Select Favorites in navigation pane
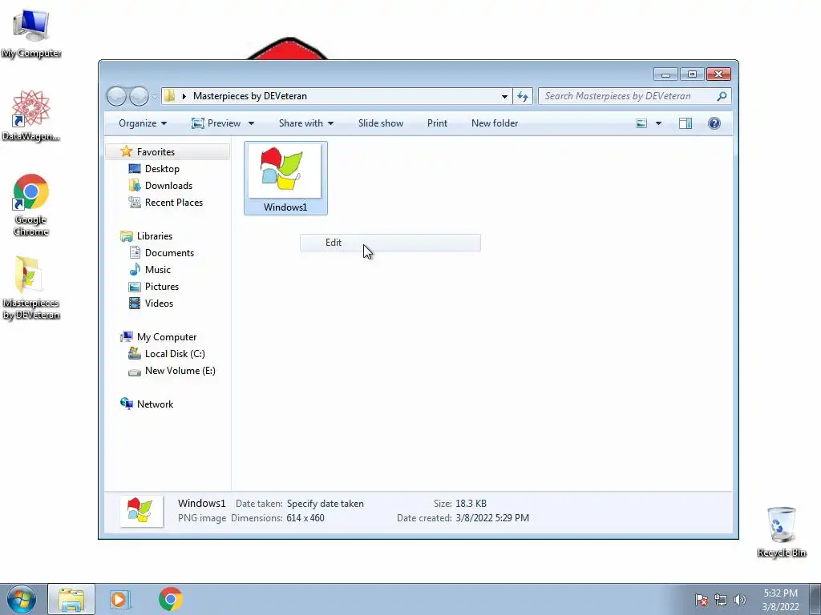Screen dimensions: 821x615 168,151
